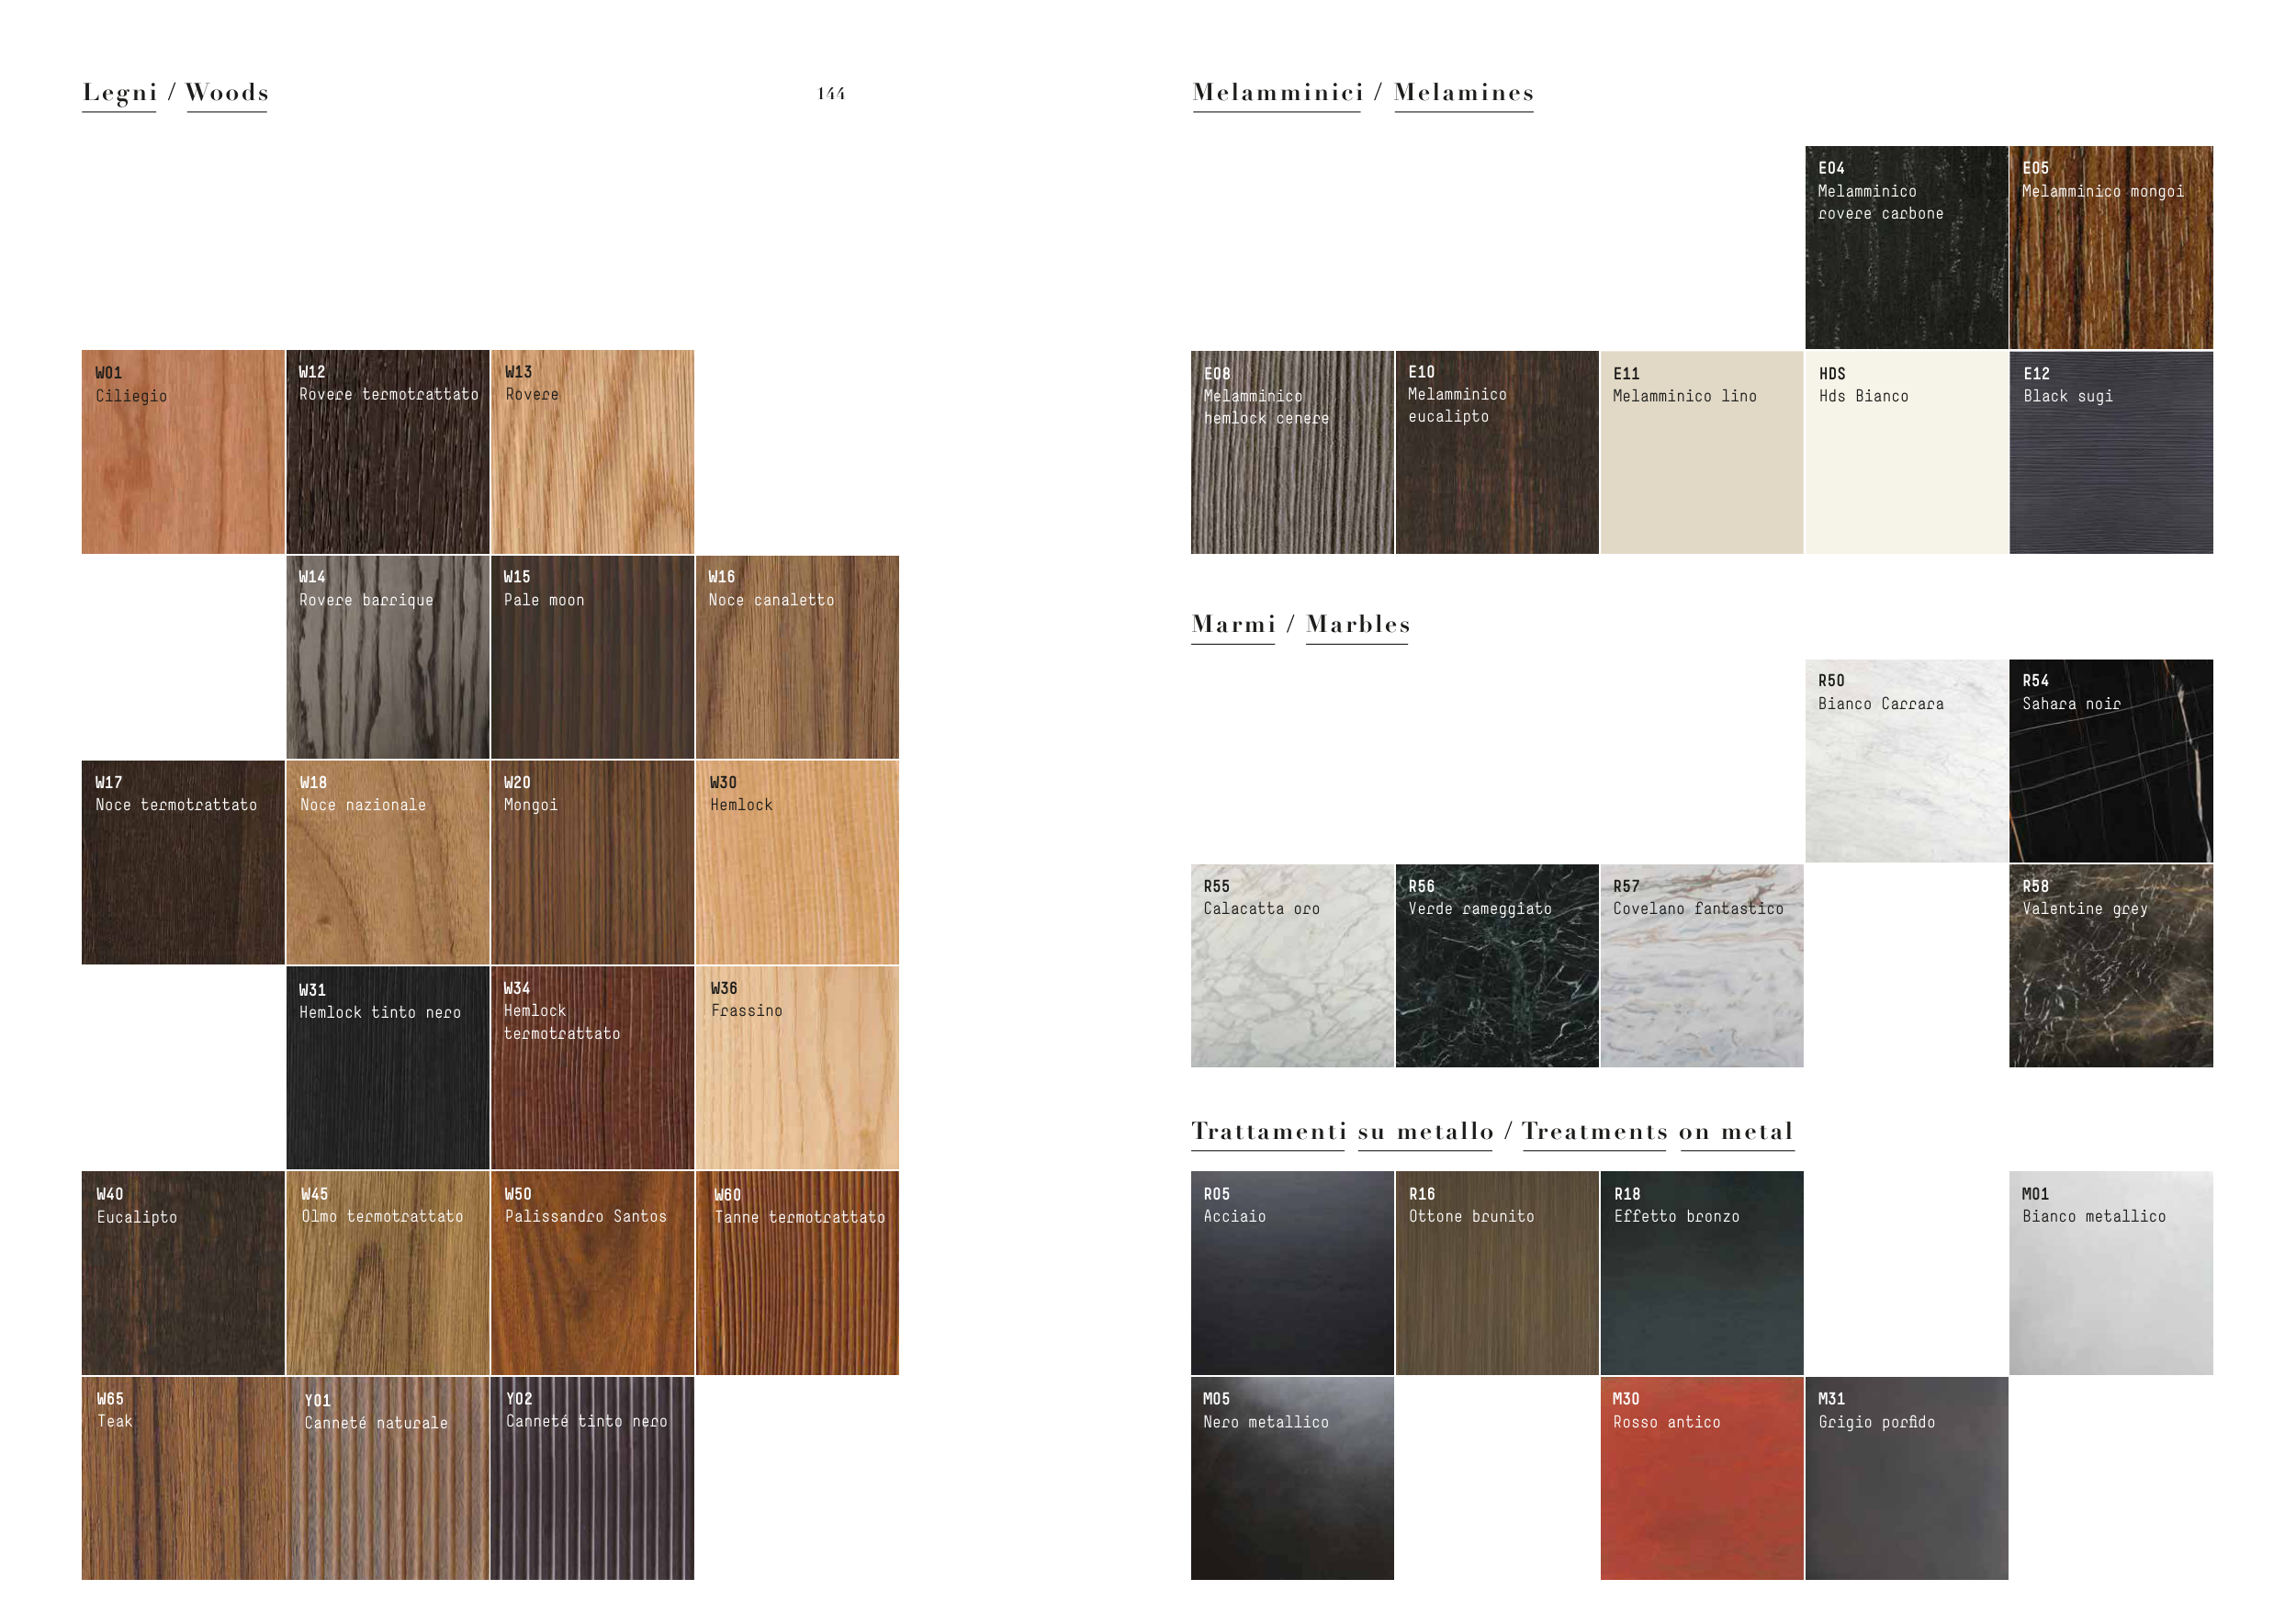2296x1624 pixels.
Task: Click the Melamminici / Melamines heading
Action: pyautogui.click(x=1363, y=93)
